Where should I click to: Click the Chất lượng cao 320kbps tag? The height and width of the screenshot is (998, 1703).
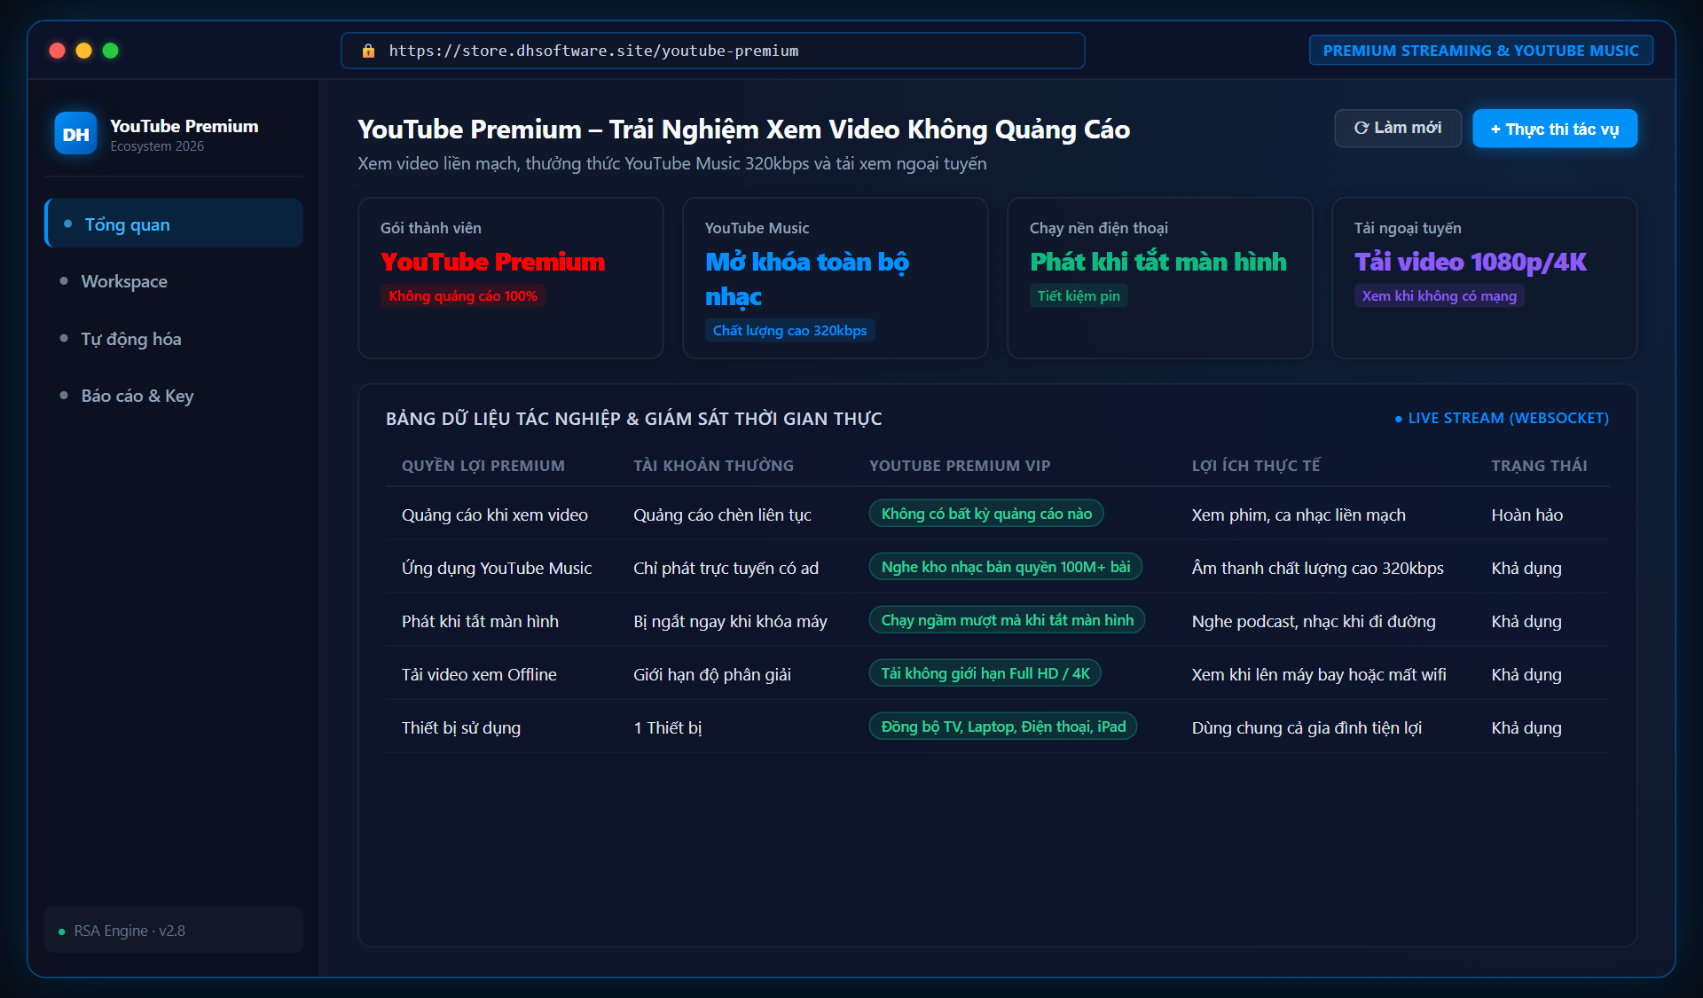coord(790,330)
